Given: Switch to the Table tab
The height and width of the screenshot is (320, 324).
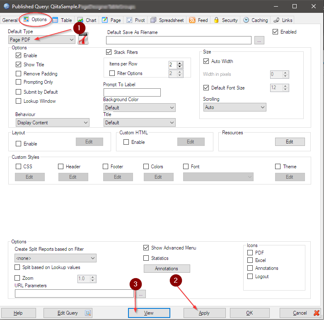Looking at the screenshot, I should [x=63, y=20].
